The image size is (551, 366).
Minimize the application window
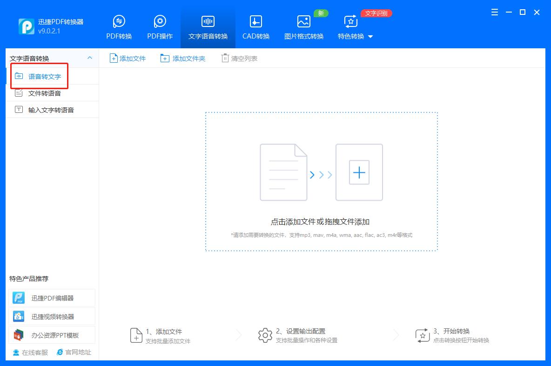coord(509,12)
